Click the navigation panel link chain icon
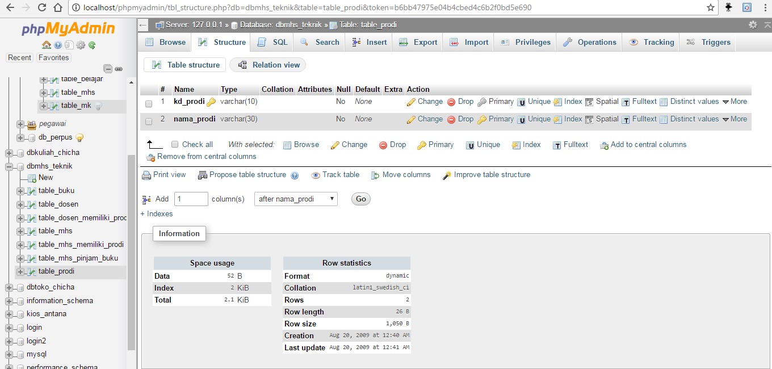772x369 pixels. [x=119, y=69]
